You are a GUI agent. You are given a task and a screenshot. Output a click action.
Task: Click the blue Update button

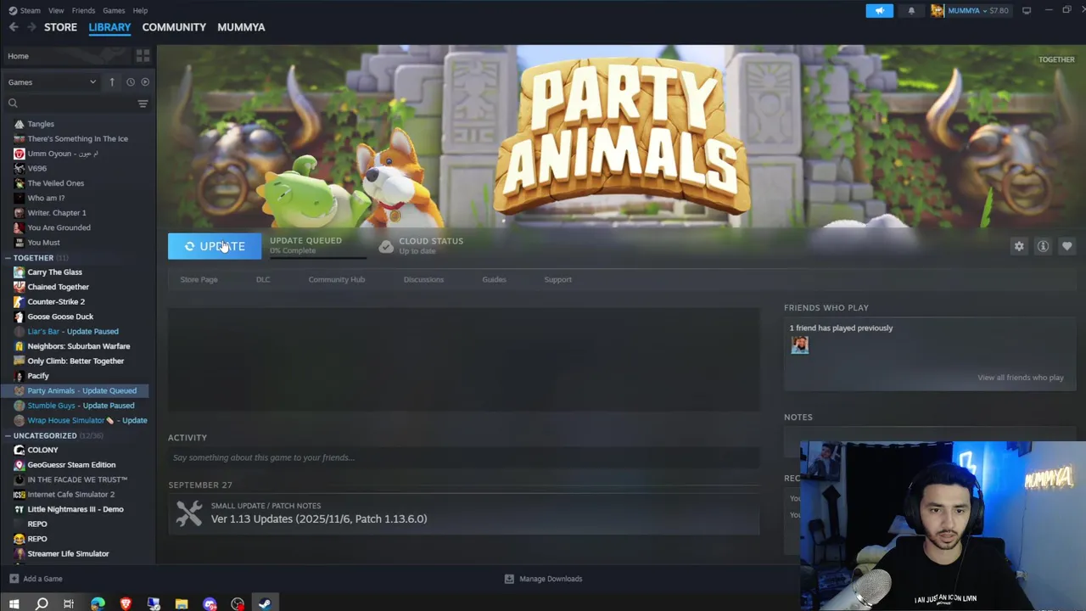pos(215,246)
